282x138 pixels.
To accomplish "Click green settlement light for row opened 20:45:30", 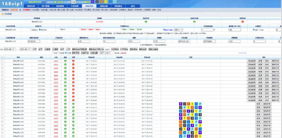I will pyautogui.click(x=73, y=104).
